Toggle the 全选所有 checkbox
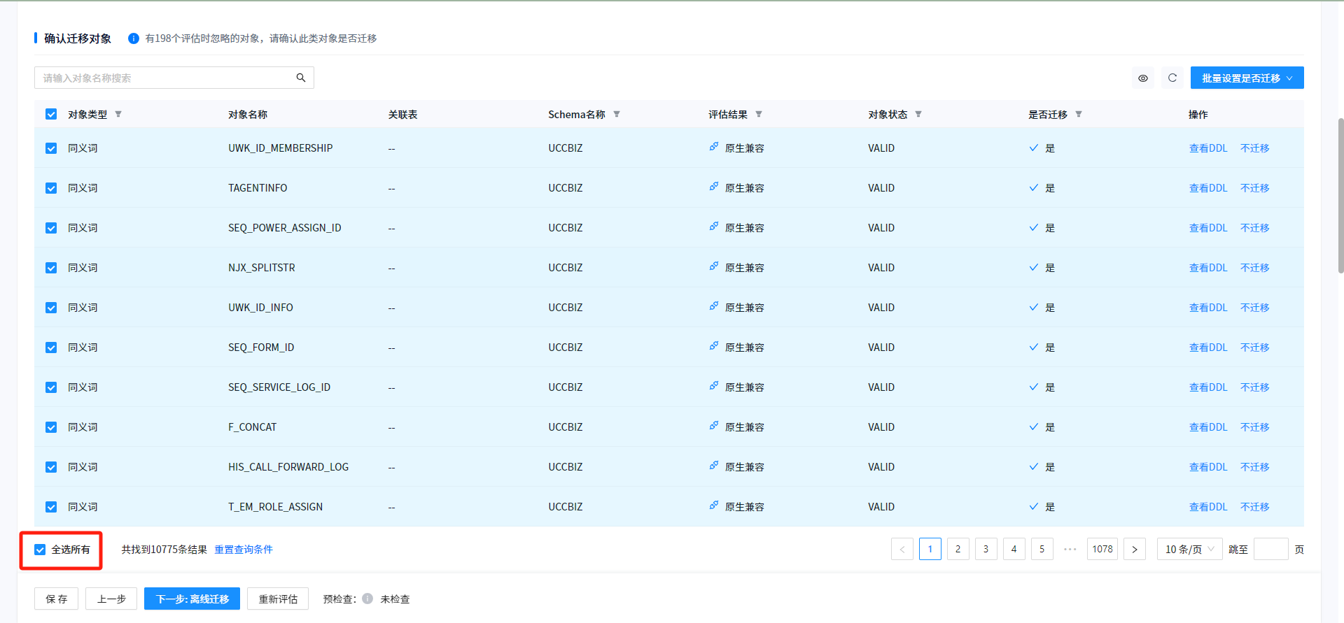The width and height of the screenshot is (1344, 623). coord(40,550)
